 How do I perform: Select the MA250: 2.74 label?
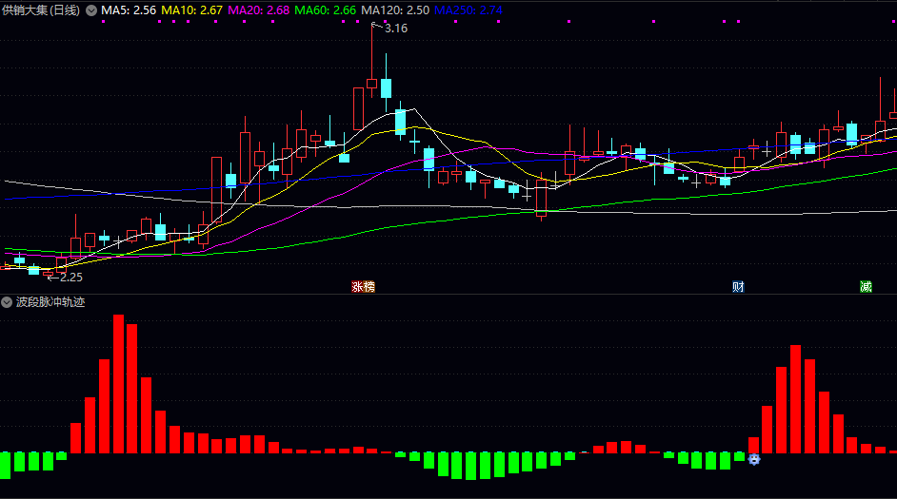(468, 10)
